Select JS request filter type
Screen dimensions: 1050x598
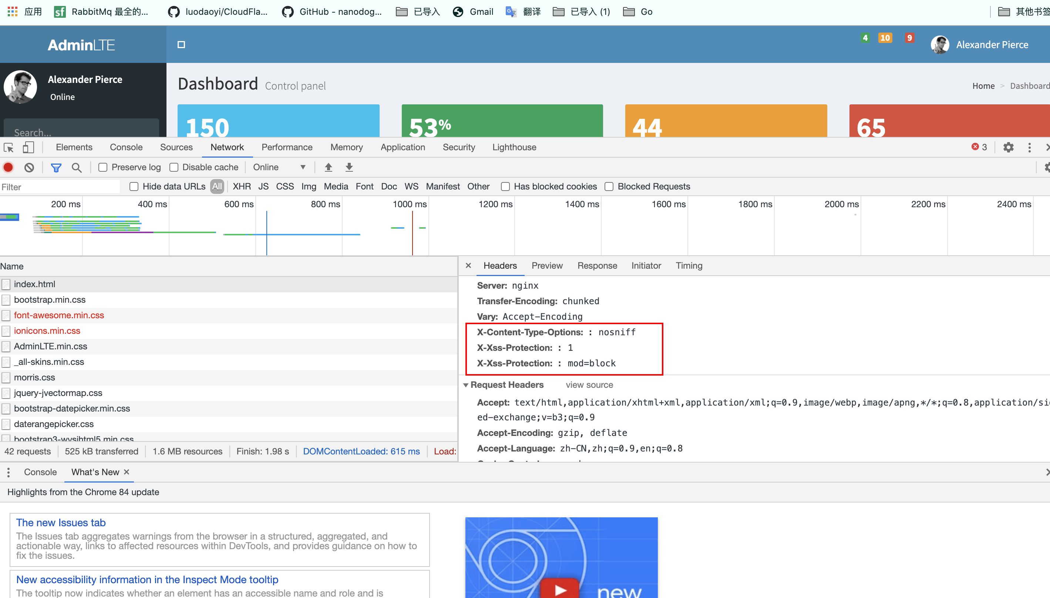263,186
